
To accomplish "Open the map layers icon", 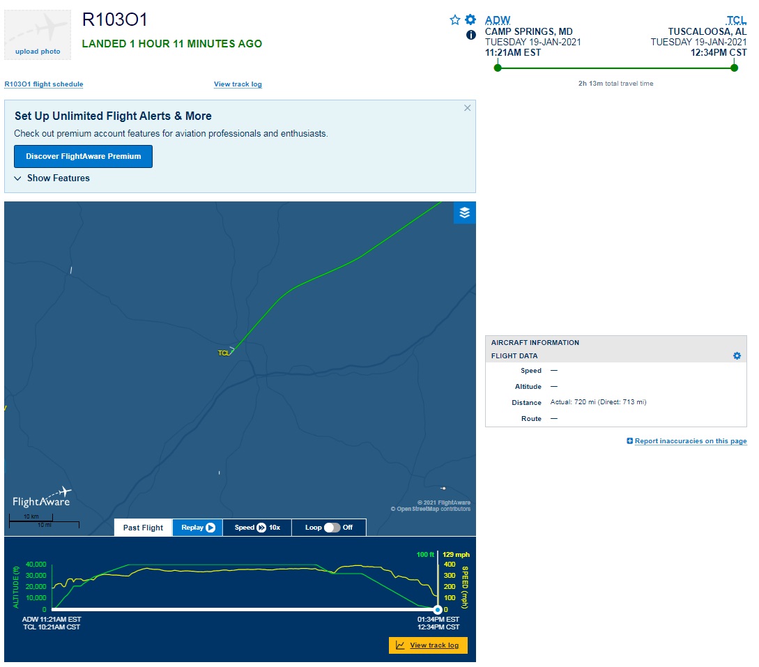I will coord(465,213).
